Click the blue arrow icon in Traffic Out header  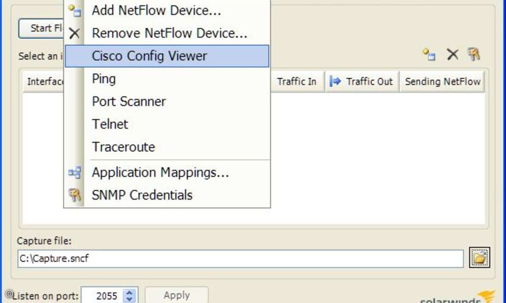335,82
